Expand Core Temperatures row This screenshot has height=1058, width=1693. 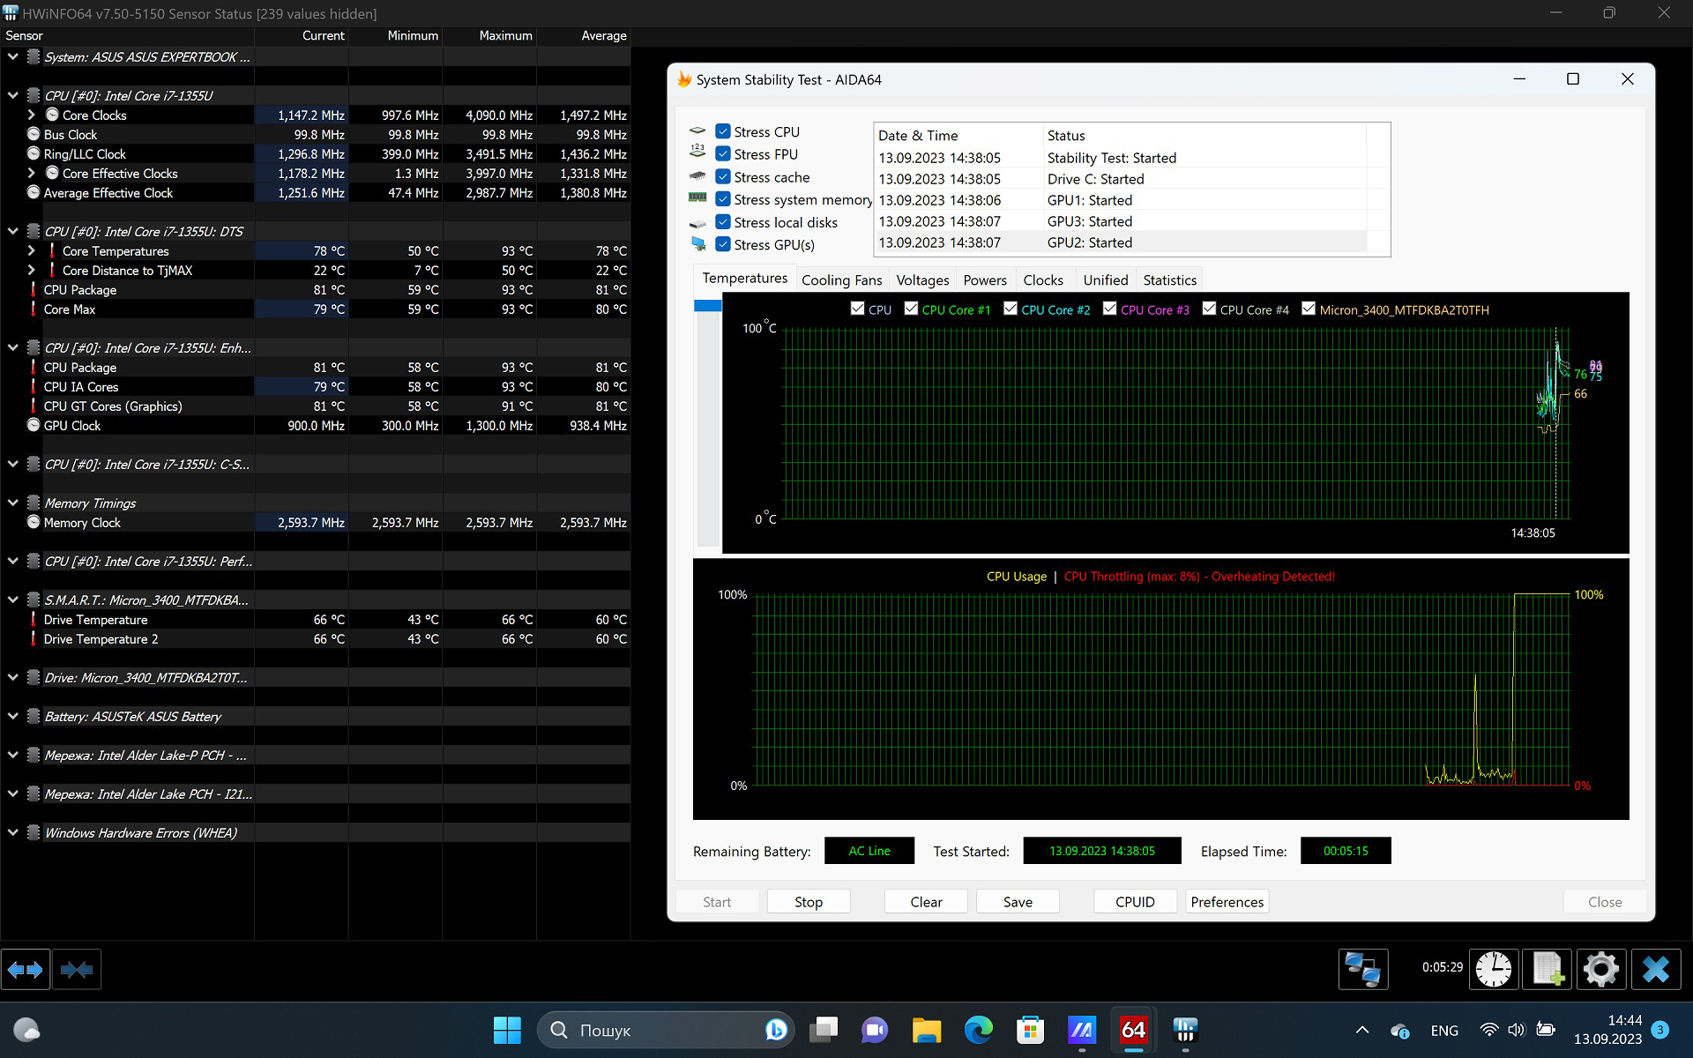coord(32,250)
